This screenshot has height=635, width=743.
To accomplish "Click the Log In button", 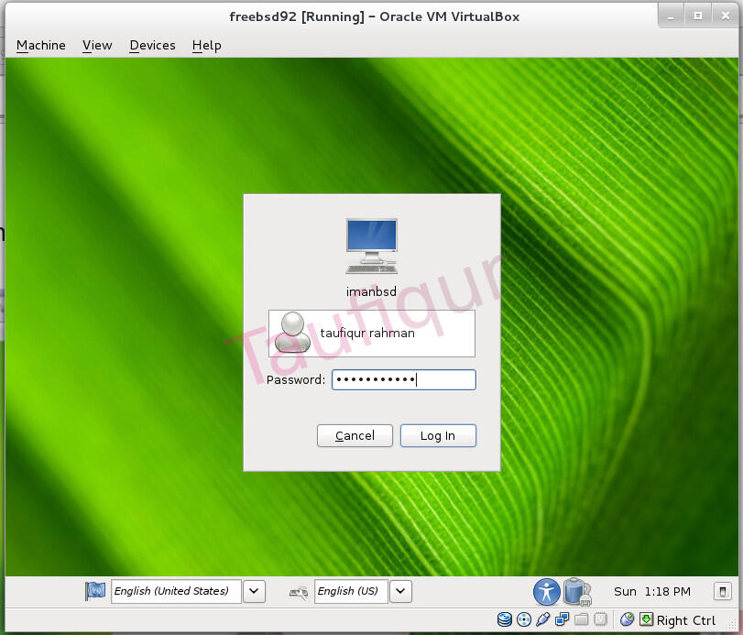I will tap(438, 435).
